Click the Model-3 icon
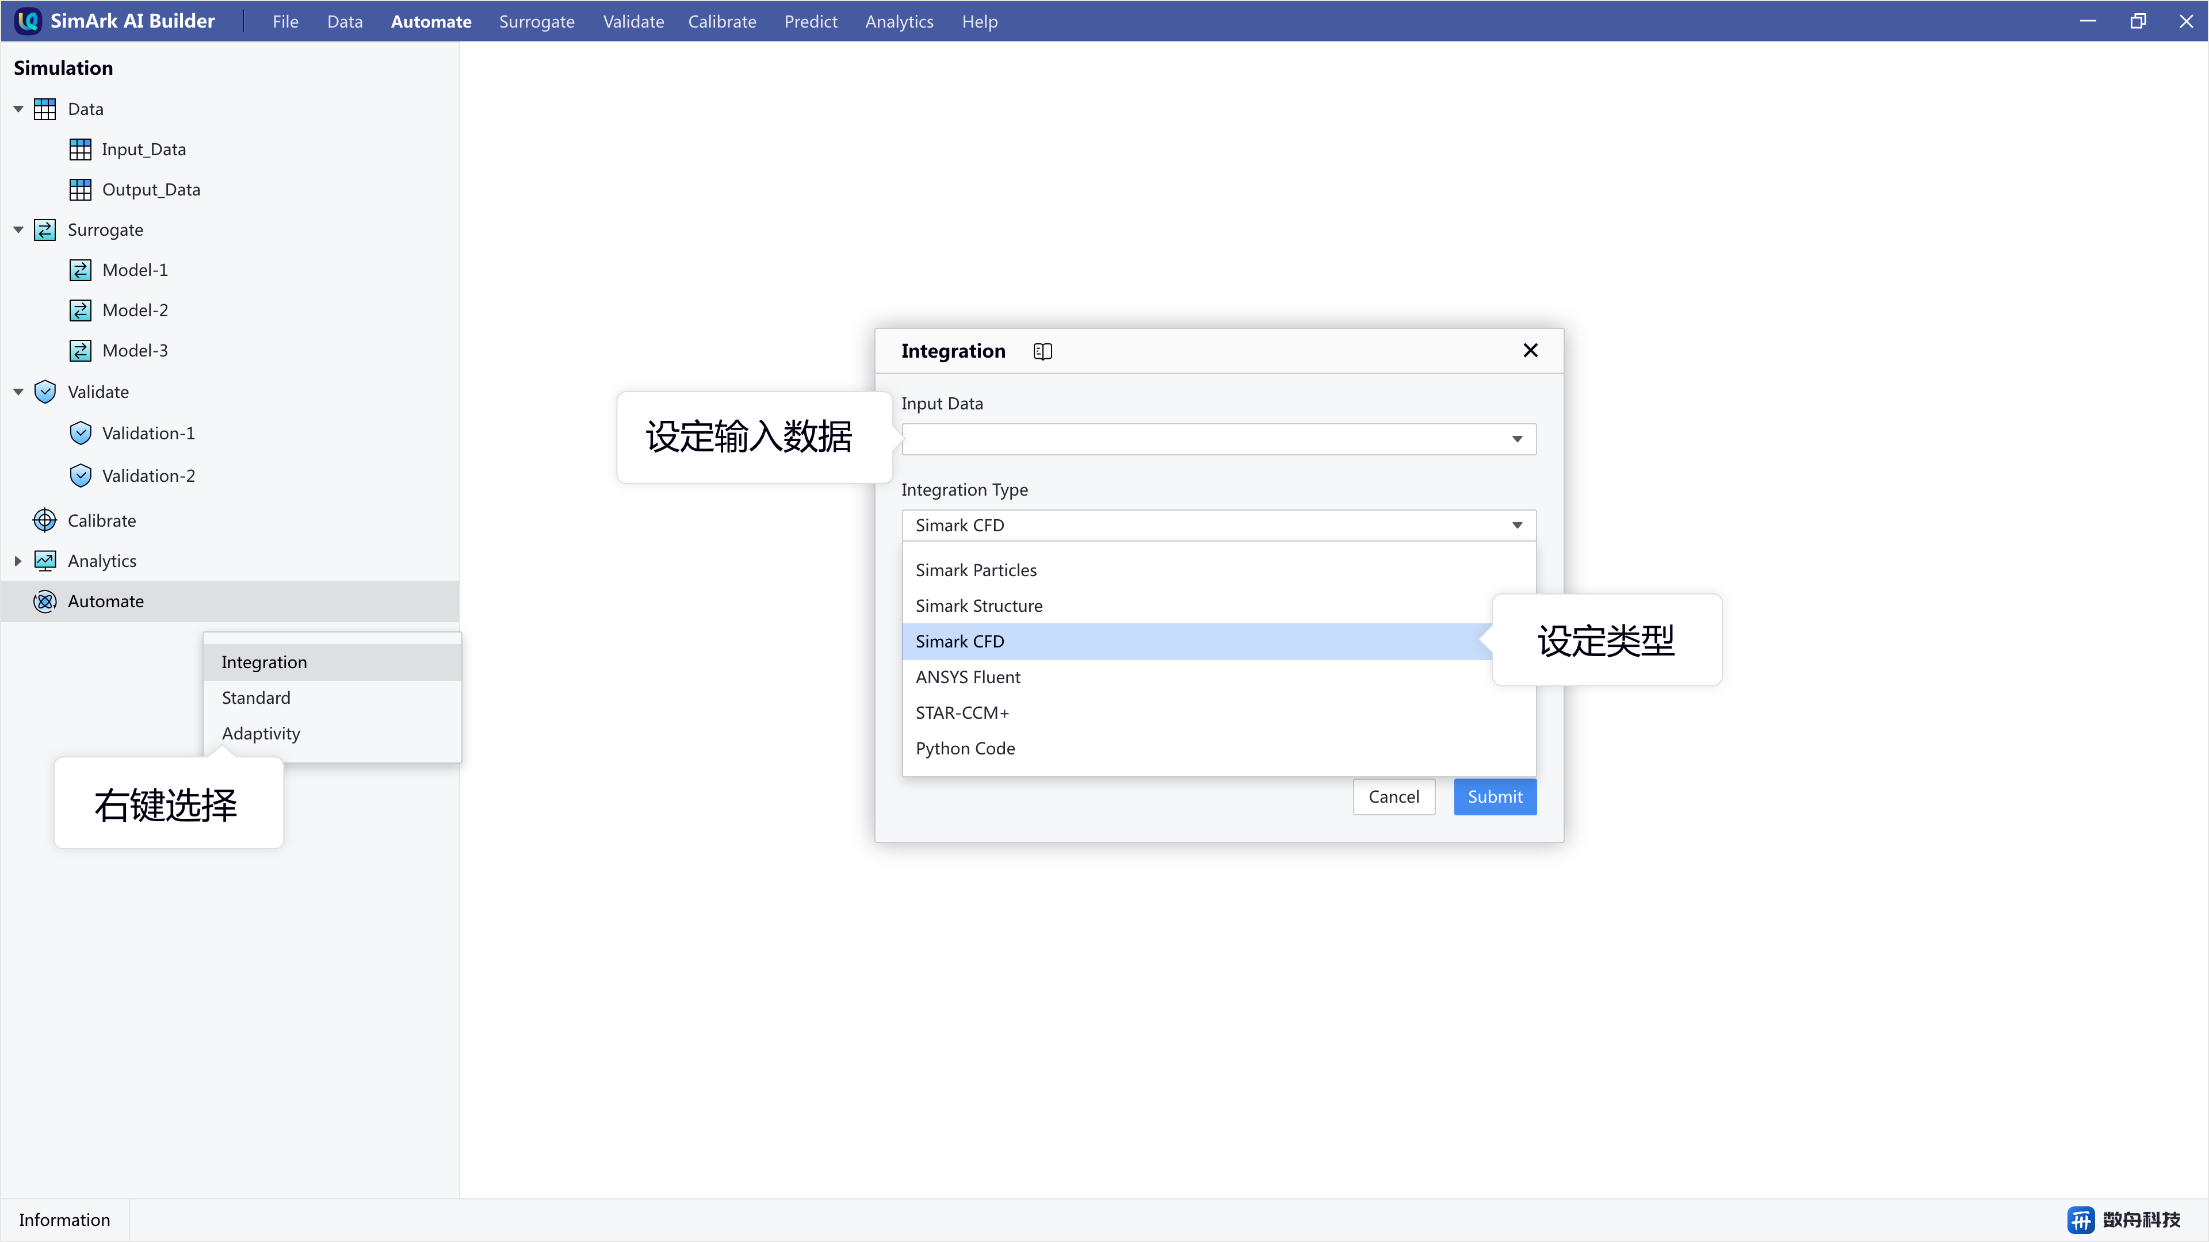The image size is (2209, 1242). click(x=80, y=351)
